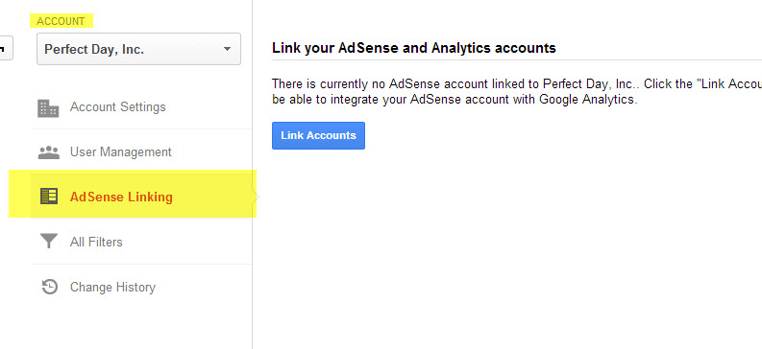
Task: Click the Link your AdSense and Analytics heading
Action: coord(414,48)
